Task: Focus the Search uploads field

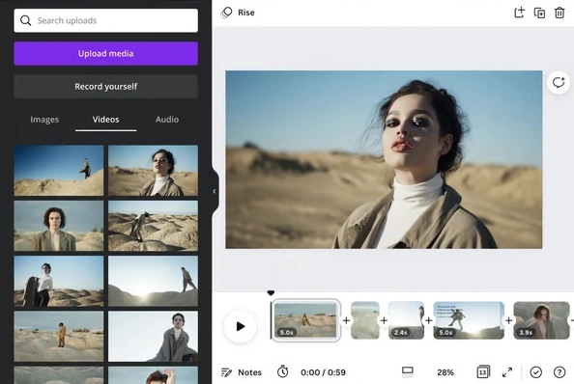Action: pos(105,20)
